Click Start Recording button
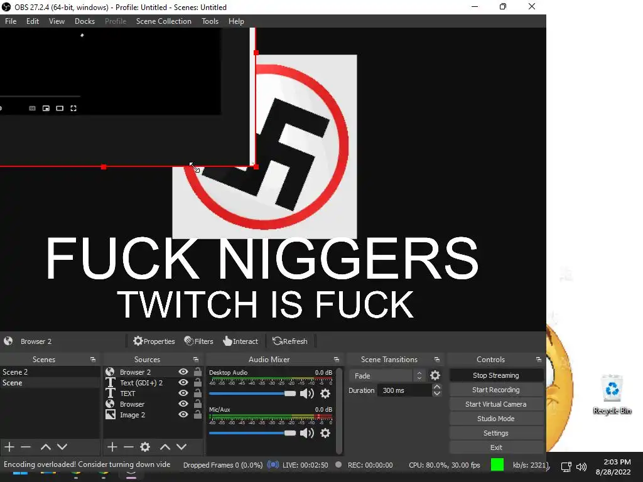 (496, 390)
